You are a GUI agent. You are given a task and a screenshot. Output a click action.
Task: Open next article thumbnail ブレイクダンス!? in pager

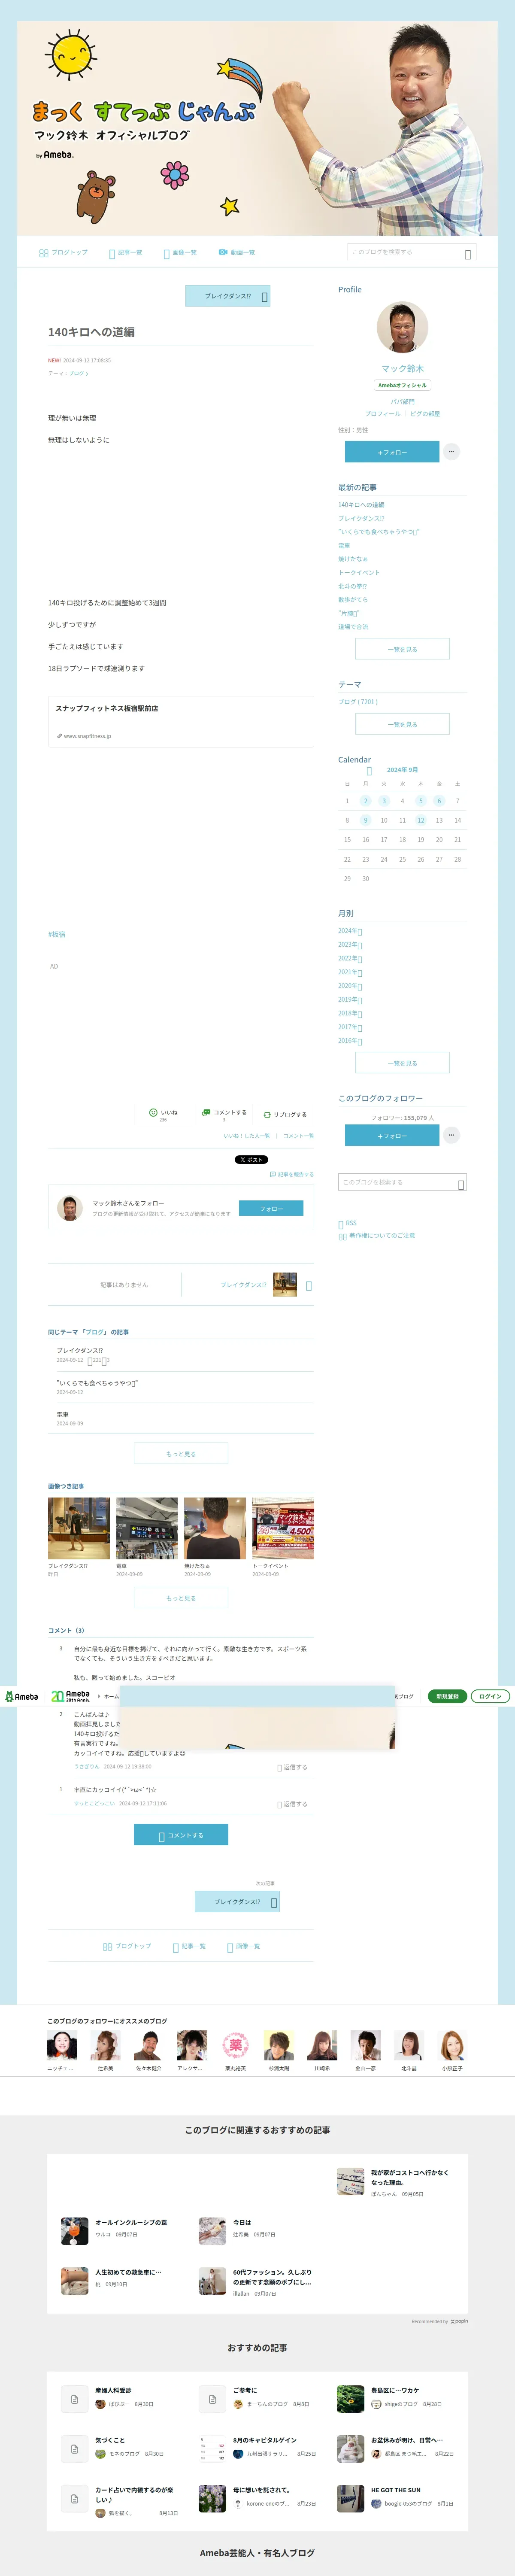coord(285,1285)
